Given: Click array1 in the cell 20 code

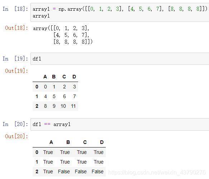Looking at the screenshot, I should [x=62, y=125].
